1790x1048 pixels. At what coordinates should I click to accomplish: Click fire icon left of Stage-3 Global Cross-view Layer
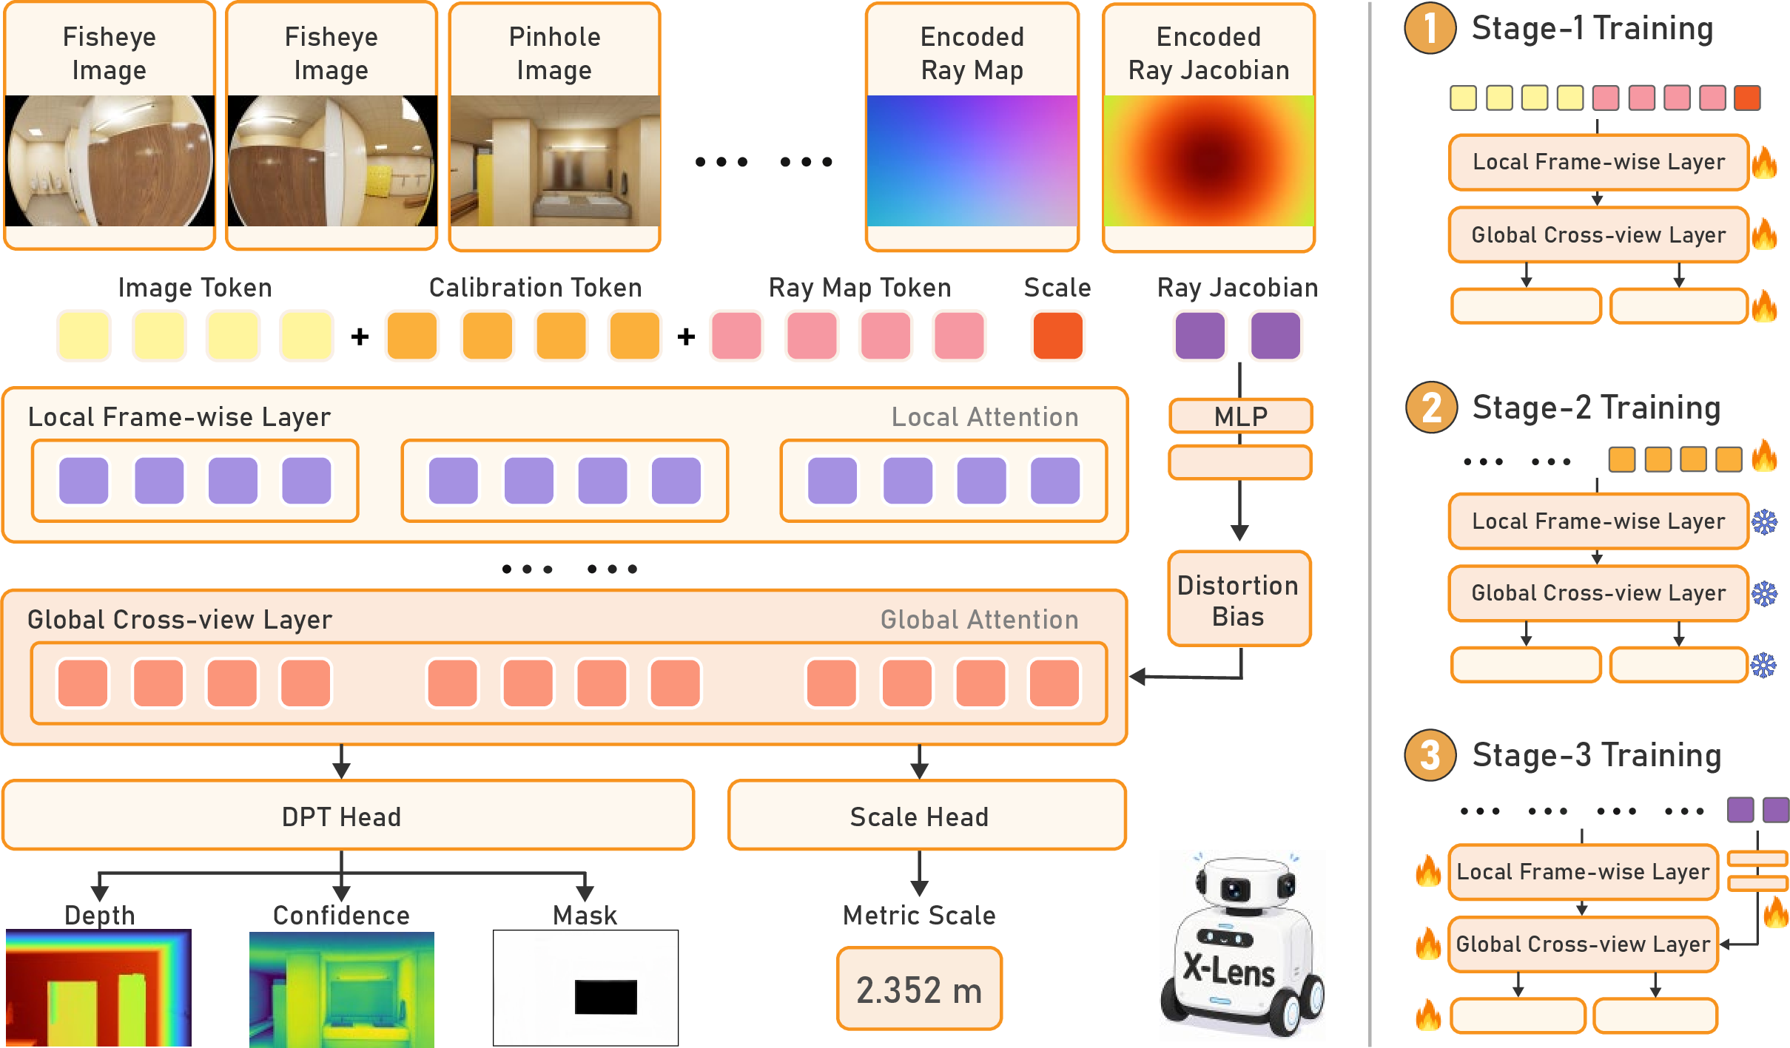[x=1428, y=944]
